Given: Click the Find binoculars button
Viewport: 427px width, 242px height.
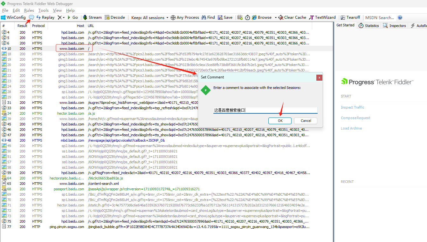Looking at the screenshot, I should (208, 17).
